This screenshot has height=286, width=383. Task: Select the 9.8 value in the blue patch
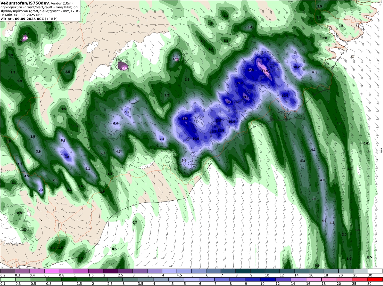coord(67,157)
